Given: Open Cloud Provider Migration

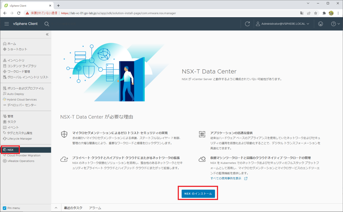Looking at the screenshot, I should tap(21, 156).
